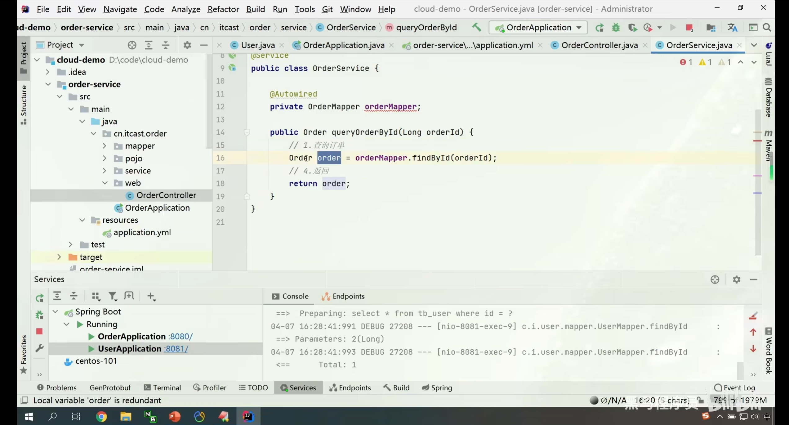Click the green hammer Build Project icon
Image resolution: width=789 pixels, height=425 pixels.
[477, 27]
